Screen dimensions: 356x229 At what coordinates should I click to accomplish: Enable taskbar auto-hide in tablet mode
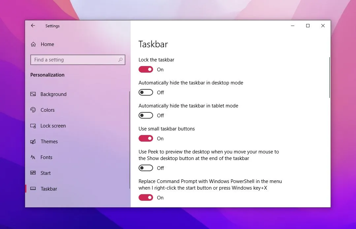coord(146,115)
